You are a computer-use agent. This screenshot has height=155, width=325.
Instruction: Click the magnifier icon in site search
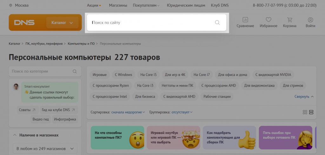217,22
